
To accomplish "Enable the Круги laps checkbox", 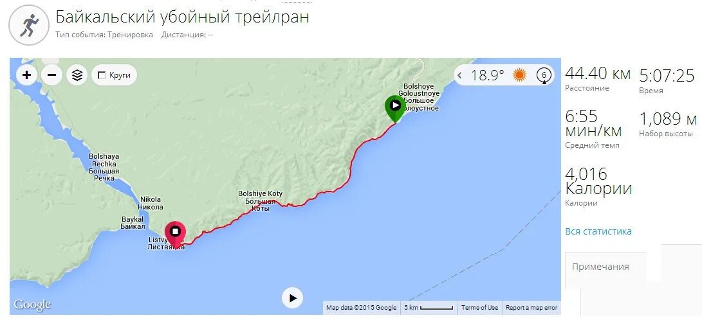I will (x=102, y=76).
